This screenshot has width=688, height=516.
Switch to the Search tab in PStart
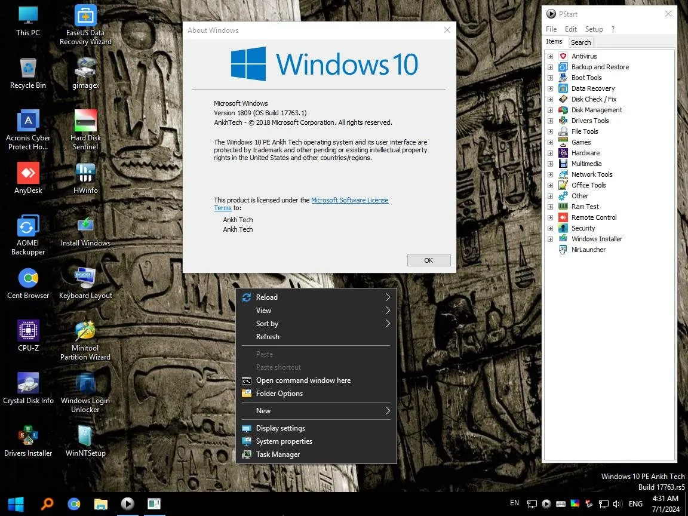click(x=580, y=42)
